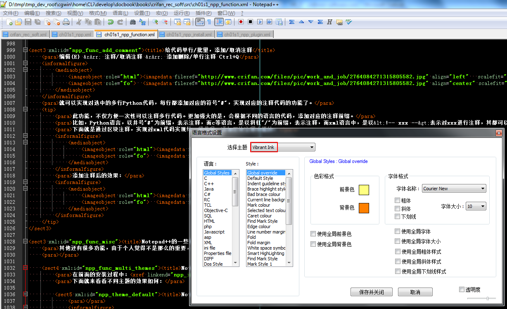Open the Courier New font name dropdown
The image size is (507, 309).
pos(454,189)
